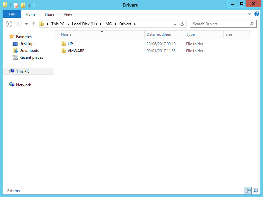The height and width of the screenshot is (197, 263).
Task: Click the title bar folder system icon
Action: coord(5,5)
